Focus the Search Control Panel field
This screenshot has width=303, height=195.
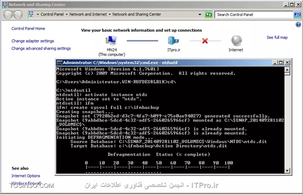pos(254,14)
